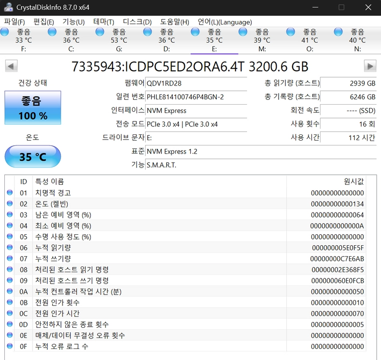The image size is (381, 360).
Task: Click status orb of row 0B 전원 인가 횟수
Action: point(10,302)
